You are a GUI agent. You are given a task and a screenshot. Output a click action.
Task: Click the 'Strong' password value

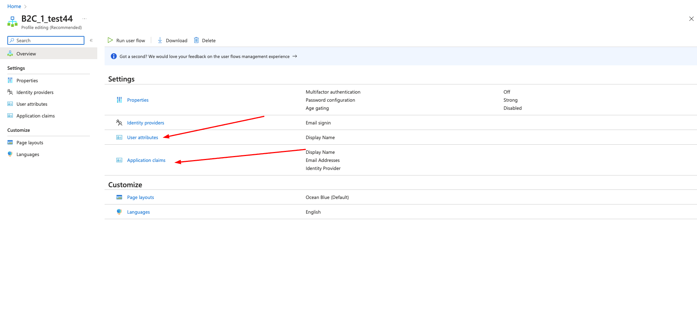(511, 100)
